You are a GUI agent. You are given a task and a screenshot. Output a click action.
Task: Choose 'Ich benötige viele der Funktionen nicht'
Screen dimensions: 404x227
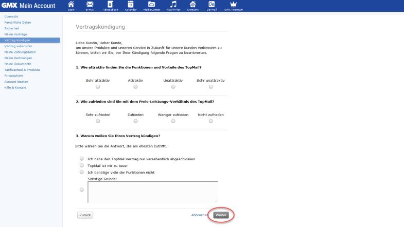[x=82, y=172]
